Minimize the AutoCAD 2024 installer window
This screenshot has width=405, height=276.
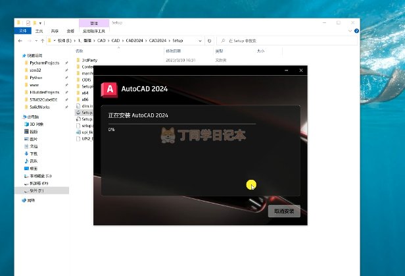click(287, 70)
